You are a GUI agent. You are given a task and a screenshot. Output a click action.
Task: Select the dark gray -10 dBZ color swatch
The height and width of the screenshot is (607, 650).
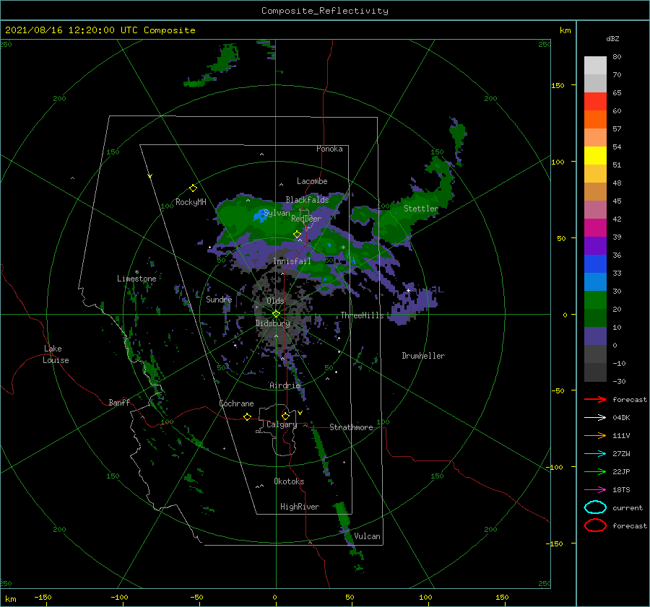click(x=595, y=372)
